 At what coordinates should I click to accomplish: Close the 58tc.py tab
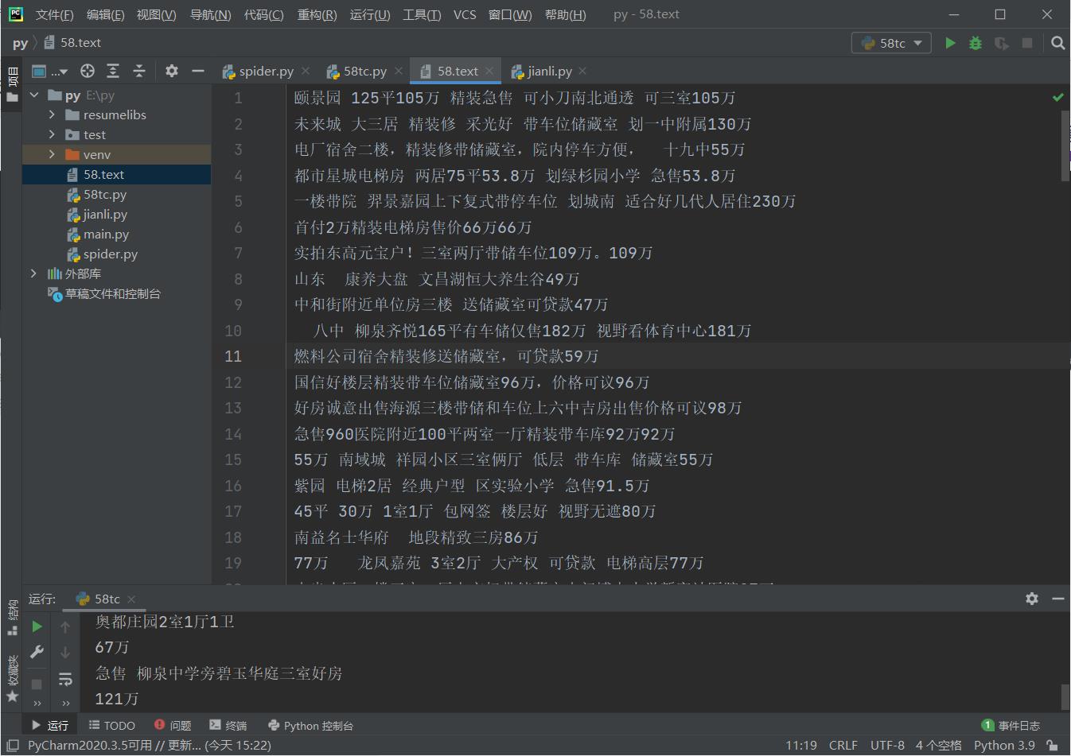399,71
